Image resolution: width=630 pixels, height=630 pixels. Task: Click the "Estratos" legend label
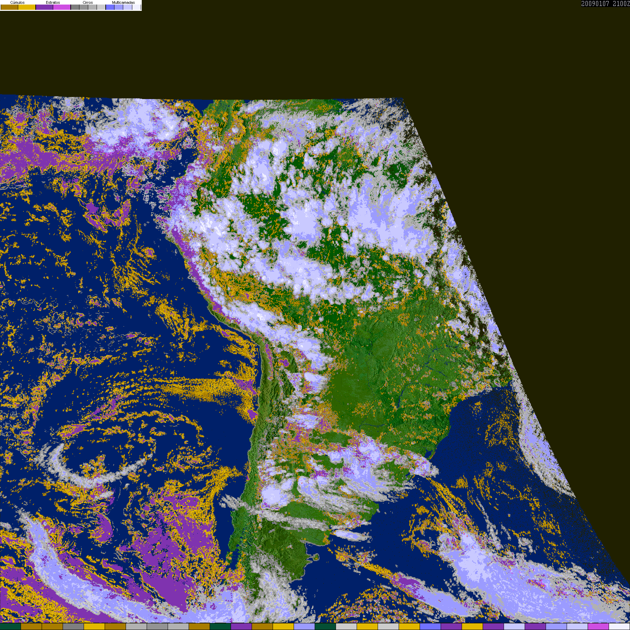(53, 2)
